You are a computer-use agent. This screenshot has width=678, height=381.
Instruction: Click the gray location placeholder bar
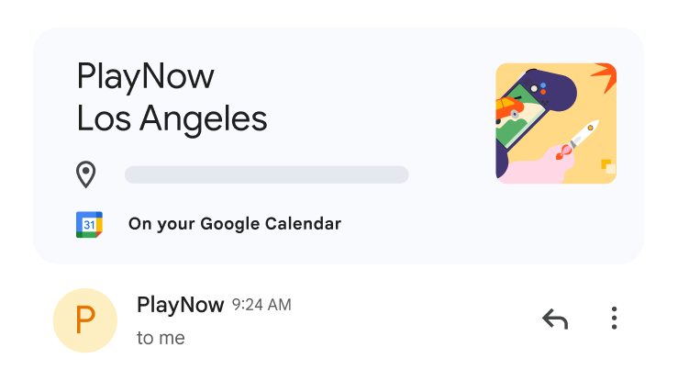(x=266, y=174)
